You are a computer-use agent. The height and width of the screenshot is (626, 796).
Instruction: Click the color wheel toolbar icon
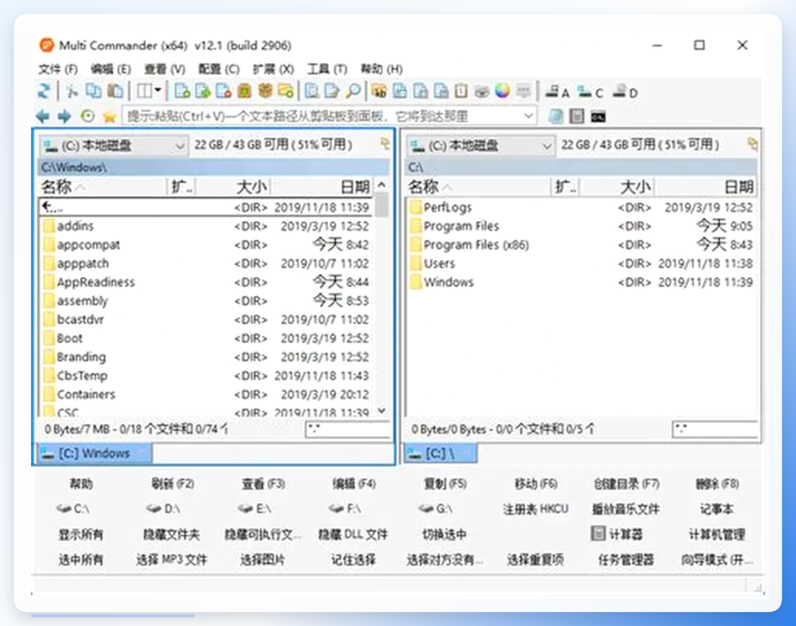point(502,91)
